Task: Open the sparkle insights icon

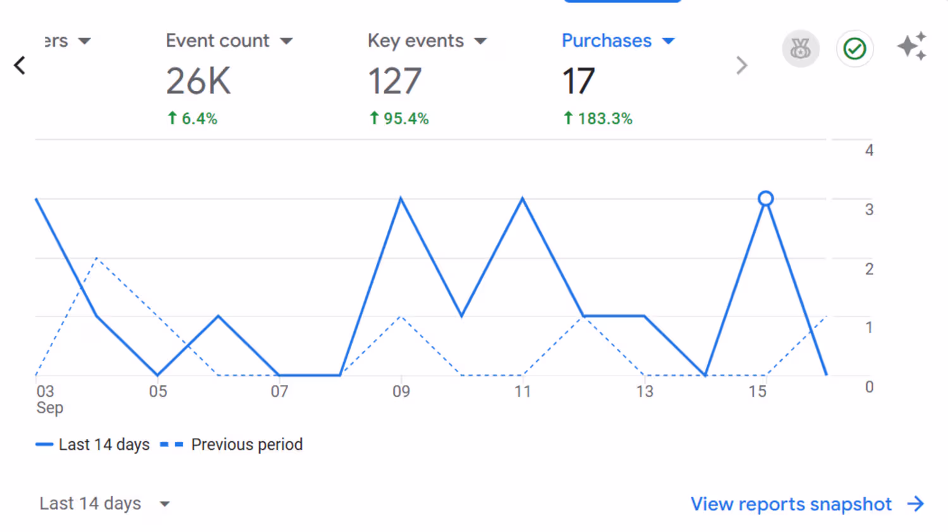Action: (912, 46)
